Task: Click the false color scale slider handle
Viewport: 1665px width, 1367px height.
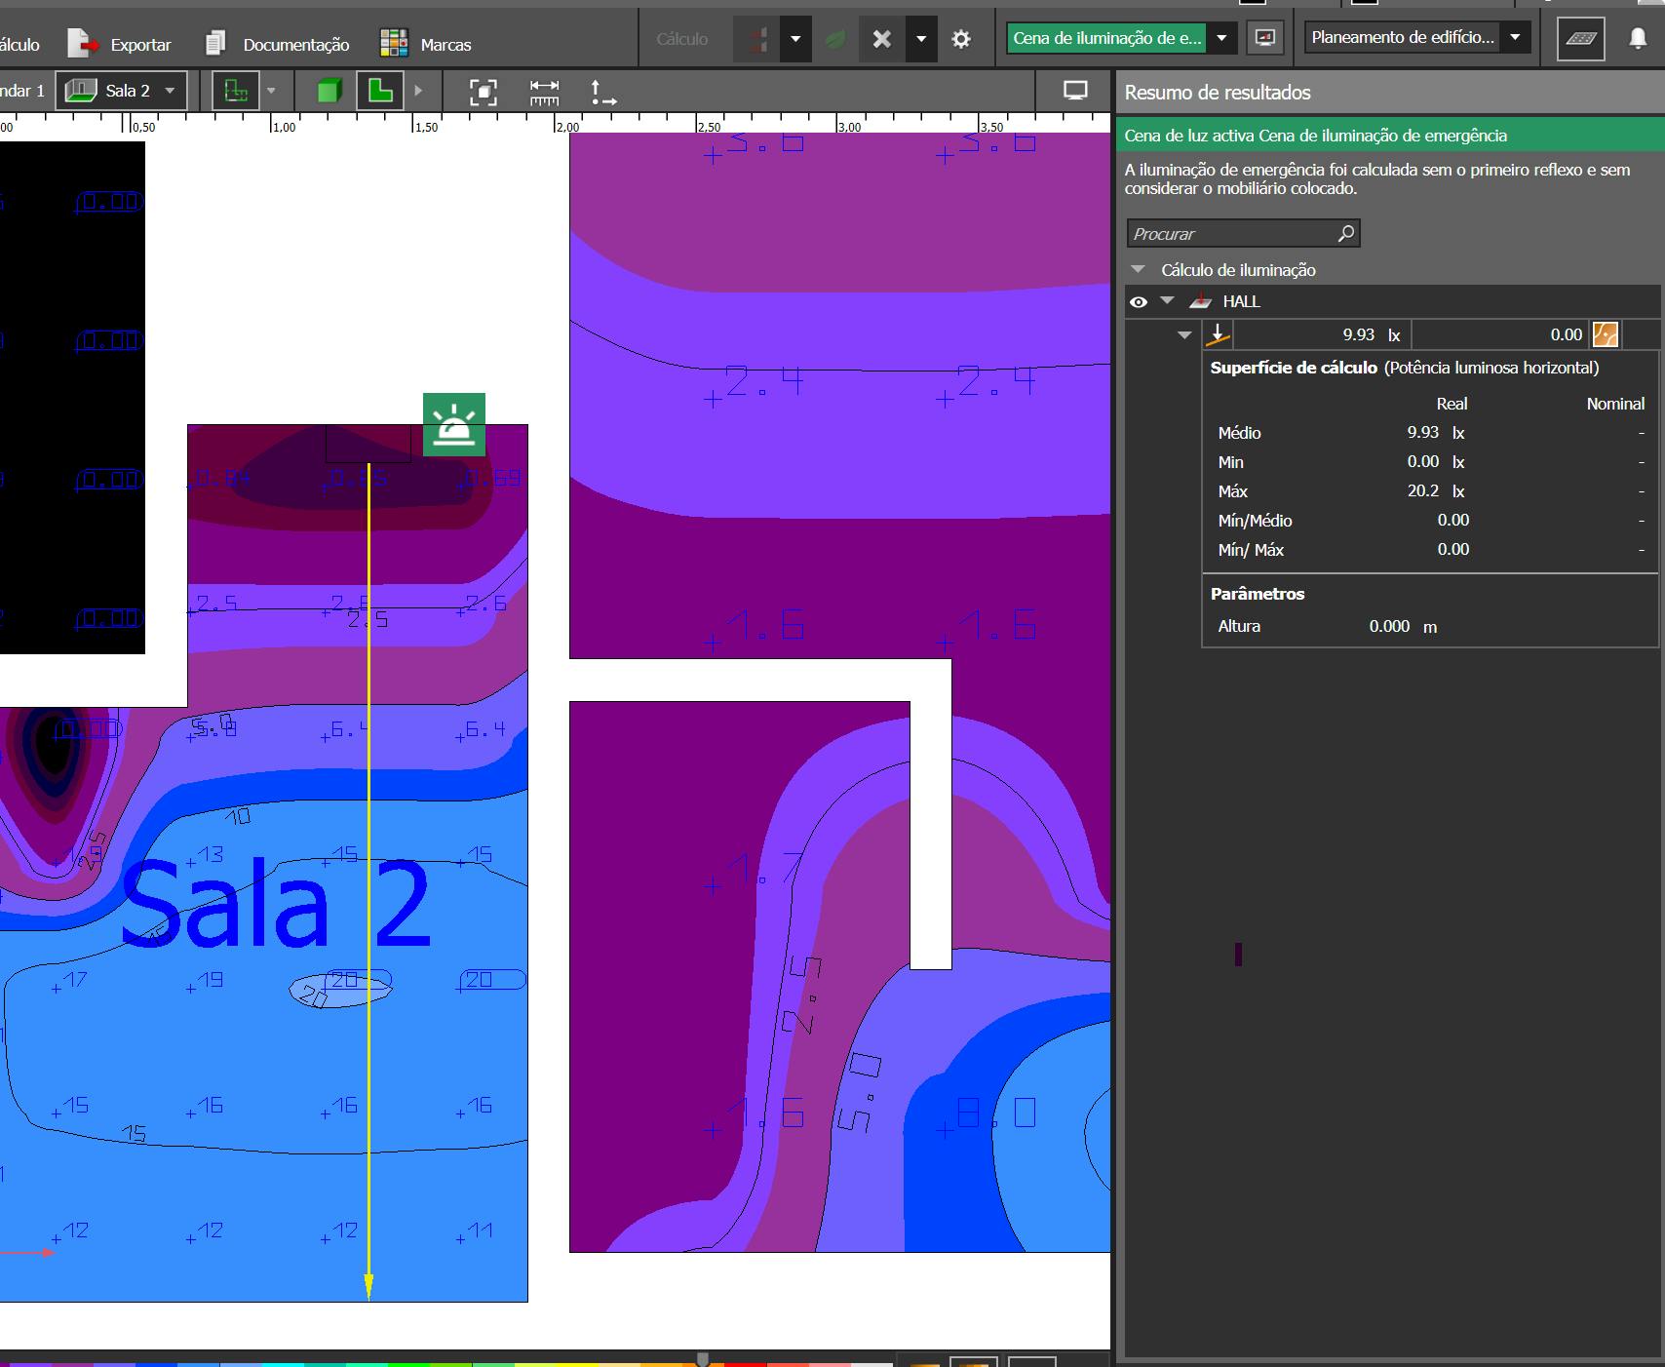Action: 702,1358
